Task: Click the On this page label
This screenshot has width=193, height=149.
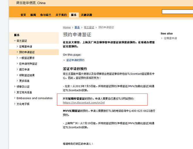Action: pyautogui.click(x=72, y=55)
